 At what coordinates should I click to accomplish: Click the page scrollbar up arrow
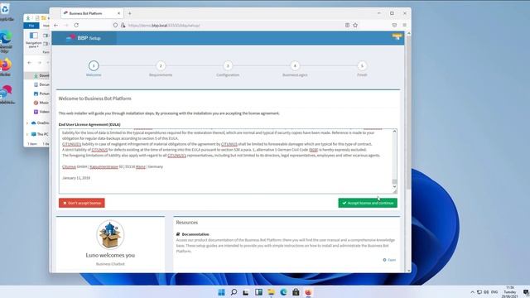coord(408,33)
